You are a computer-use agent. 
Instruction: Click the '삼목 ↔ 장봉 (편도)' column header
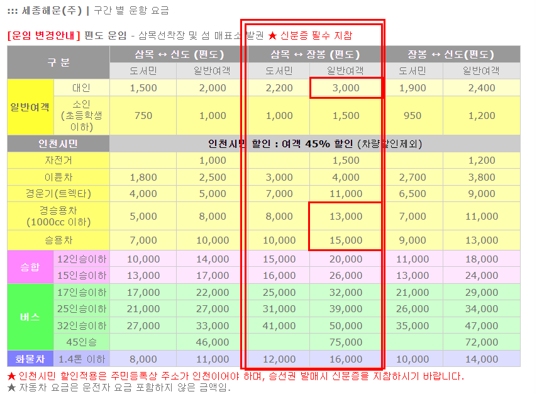click(x=315, y=54)
